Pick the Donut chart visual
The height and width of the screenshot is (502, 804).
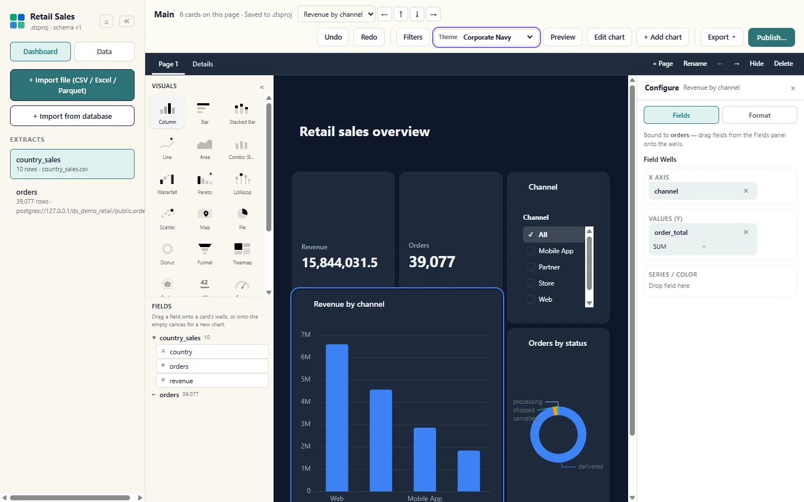point(167,253)
